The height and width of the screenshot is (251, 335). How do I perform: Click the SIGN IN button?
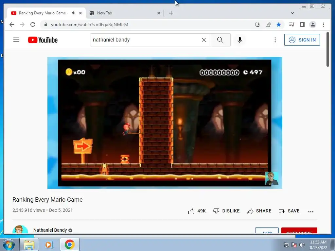click(x=302, y=40)
